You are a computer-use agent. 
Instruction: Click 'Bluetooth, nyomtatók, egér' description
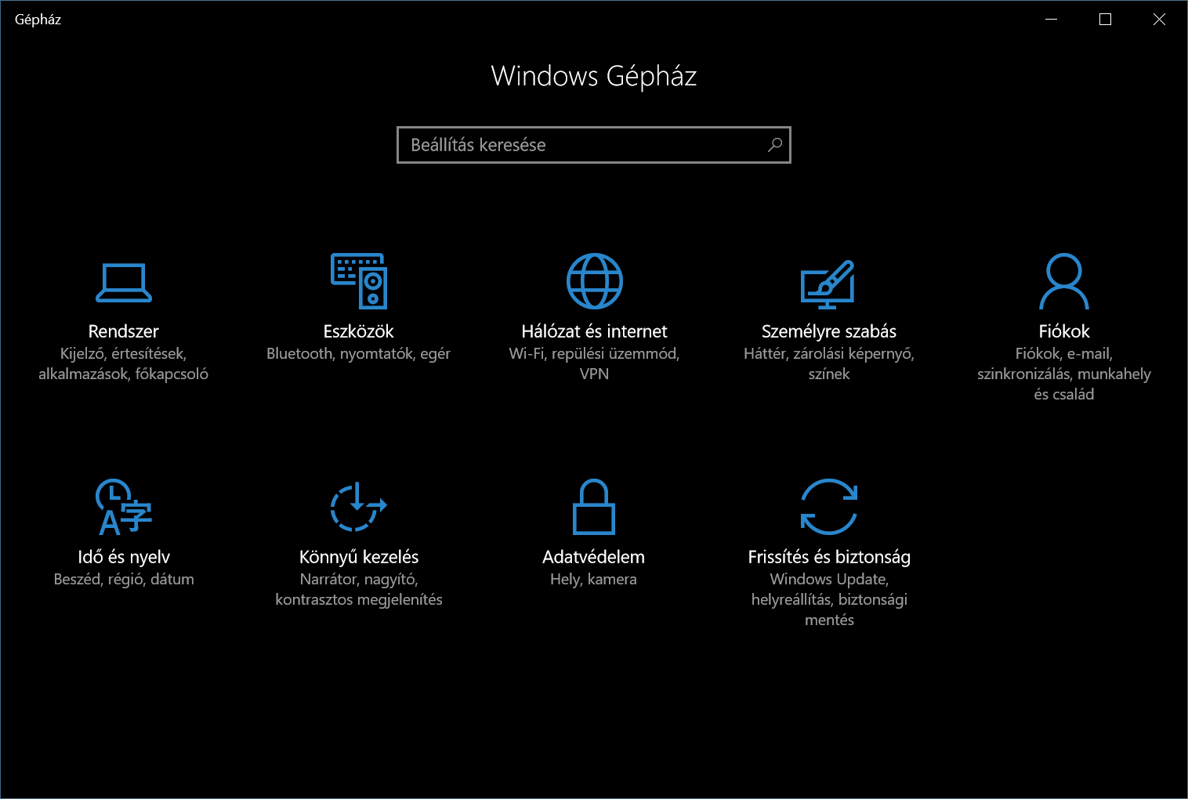359,353
